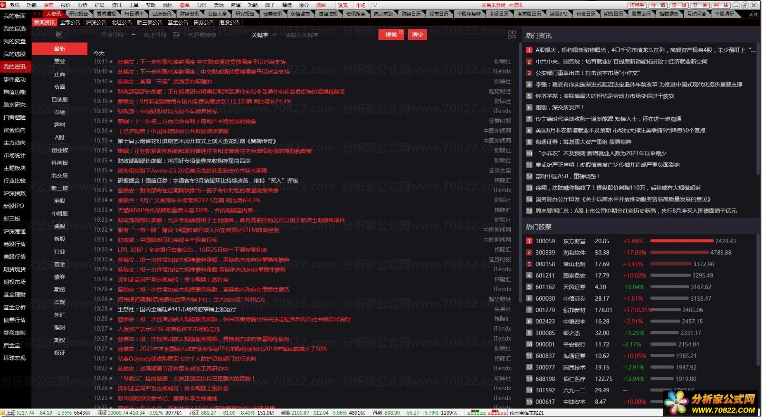The height and width of the screenshot is (418, 763).
Task: Open the 渤海租赁旗下Avolon headline
Action: point(192,171)
